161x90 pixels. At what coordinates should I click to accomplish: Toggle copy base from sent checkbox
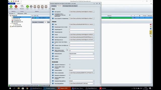[x=70, y=15]
